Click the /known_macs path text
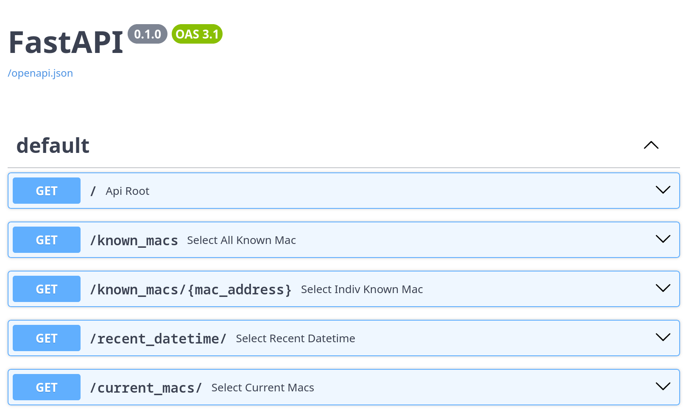The width and height of the screenshot is (686, 410). click(134, 241)
